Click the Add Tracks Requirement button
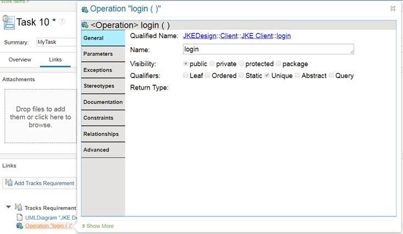The height and width of the screenshot is (234, 403). (x=39, y=183)
